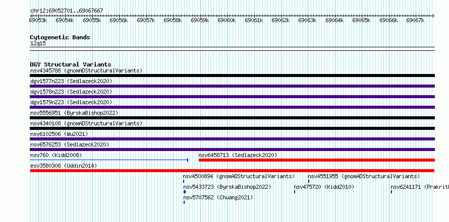
Task: Click the Cytogenetic Bands track title
Action: pyautogui.click(x=60, y=37)
